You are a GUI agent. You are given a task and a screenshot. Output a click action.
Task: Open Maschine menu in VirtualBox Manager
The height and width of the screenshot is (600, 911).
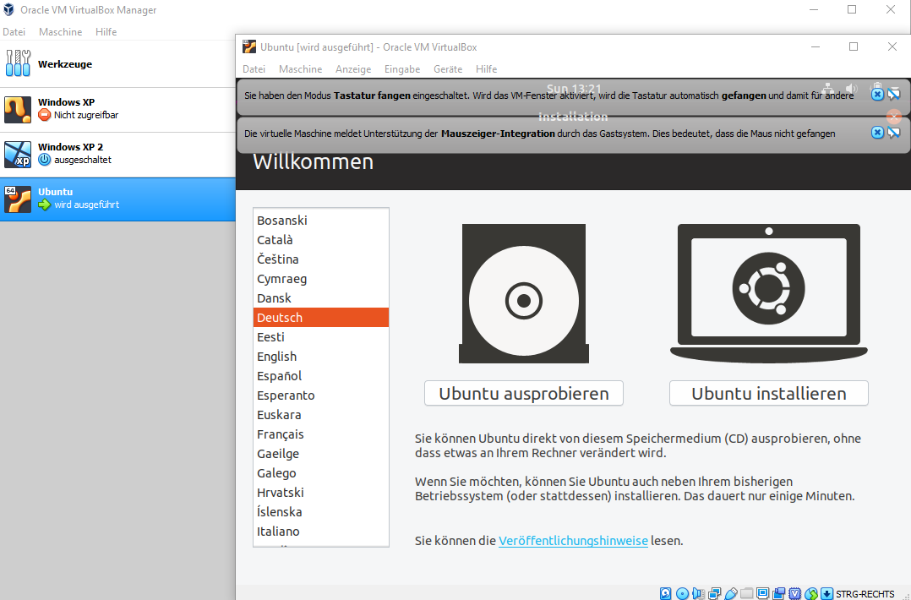click(61, 32)
